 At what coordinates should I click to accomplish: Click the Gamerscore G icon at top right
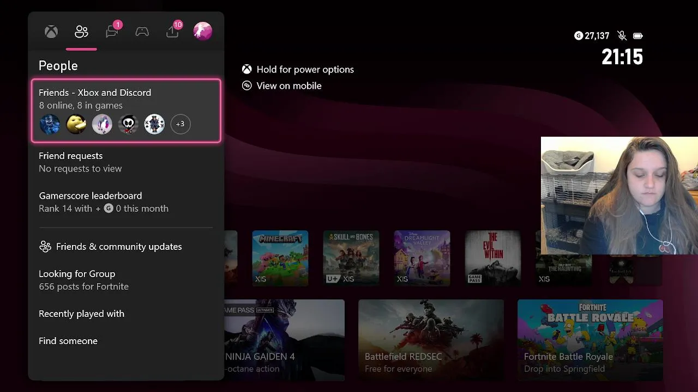(x=579, y=36)
